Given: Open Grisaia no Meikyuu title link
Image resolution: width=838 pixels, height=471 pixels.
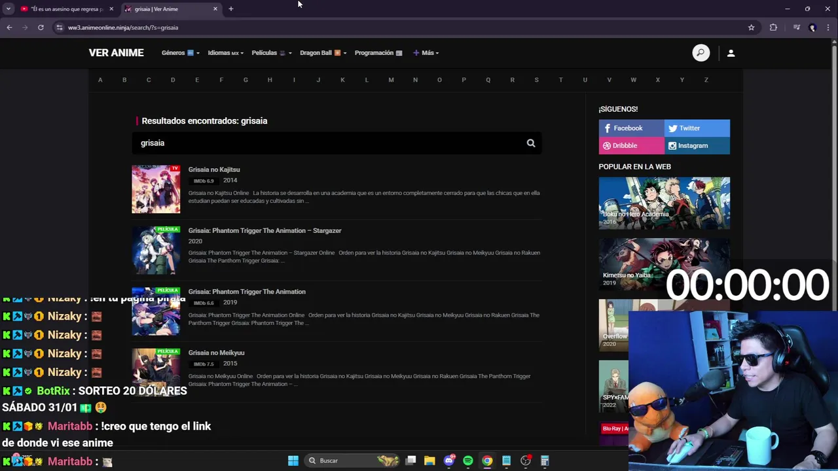Looking at the screenshot, I should click(x=216, y=353).
